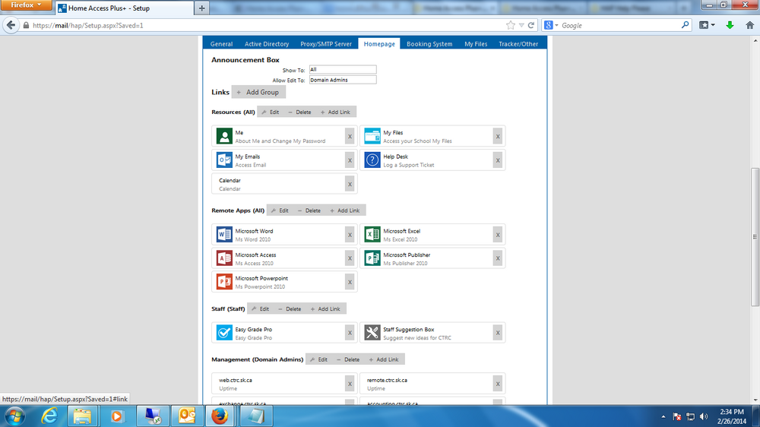Switch to the General tab

(x=221, y=43)
